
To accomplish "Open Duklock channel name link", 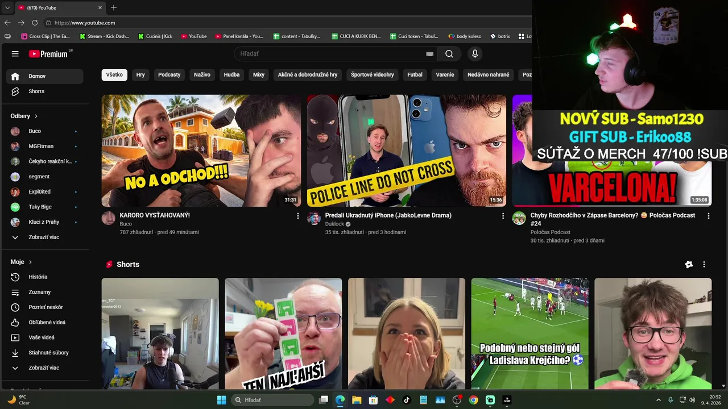I will 334,224.
